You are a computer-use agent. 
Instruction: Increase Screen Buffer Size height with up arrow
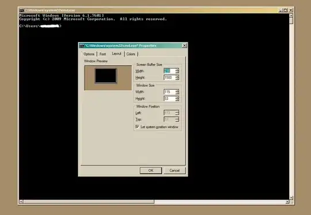(177, 76)
